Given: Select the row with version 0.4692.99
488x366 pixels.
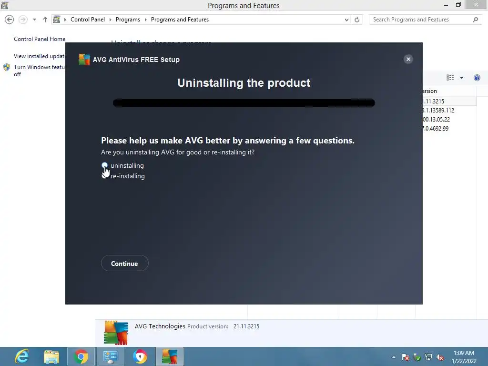Looking at the screenshot, I should tap(449, 128).
